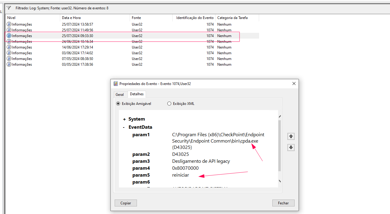Click the up arrow to view previous event
The image size is (390, 214).
point(291,136)
